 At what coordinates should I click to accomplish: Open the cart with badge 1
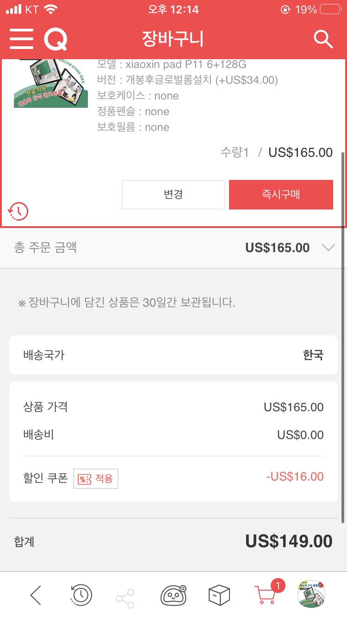pyautogui.click(x=267, y=593)
